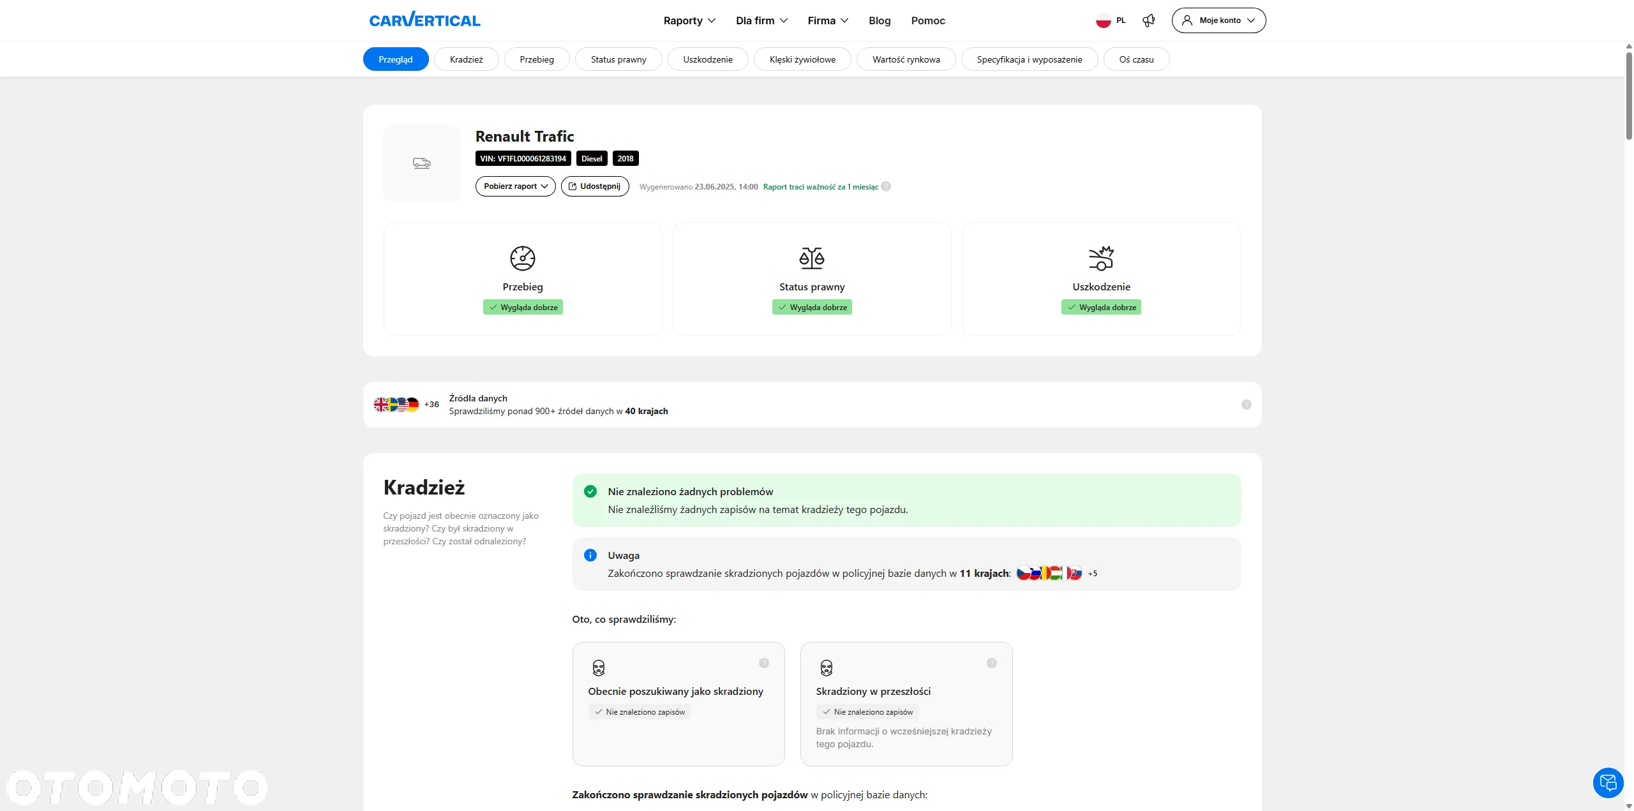The image size is (1634, 811).
Task: Click thief icon in Obecnie poszukiwany card
Action: point(598,668)
